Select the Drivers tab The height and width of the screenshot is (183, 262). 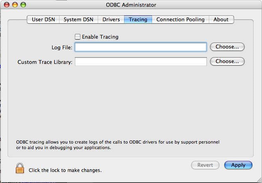click(111, 19)
